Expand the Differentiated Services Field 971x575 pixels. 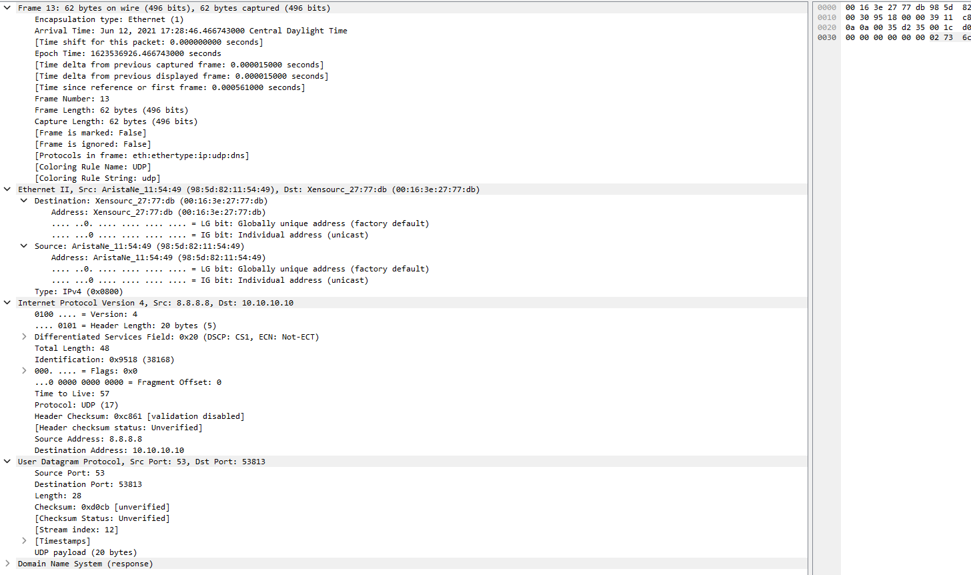tap(24, 336)
